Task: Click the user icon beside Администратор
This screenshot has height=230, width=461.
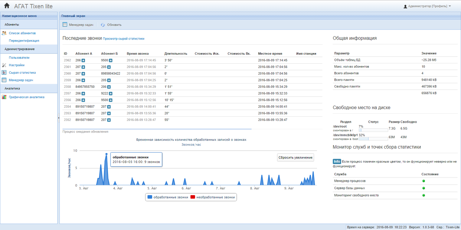Action: (x=405, y=6)
